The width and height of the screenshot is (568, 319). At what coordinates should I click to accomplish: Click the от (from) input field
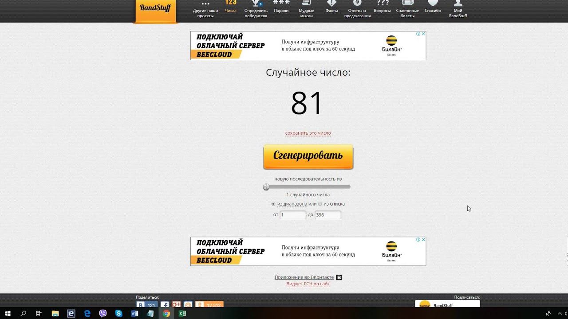click(293, 215)
